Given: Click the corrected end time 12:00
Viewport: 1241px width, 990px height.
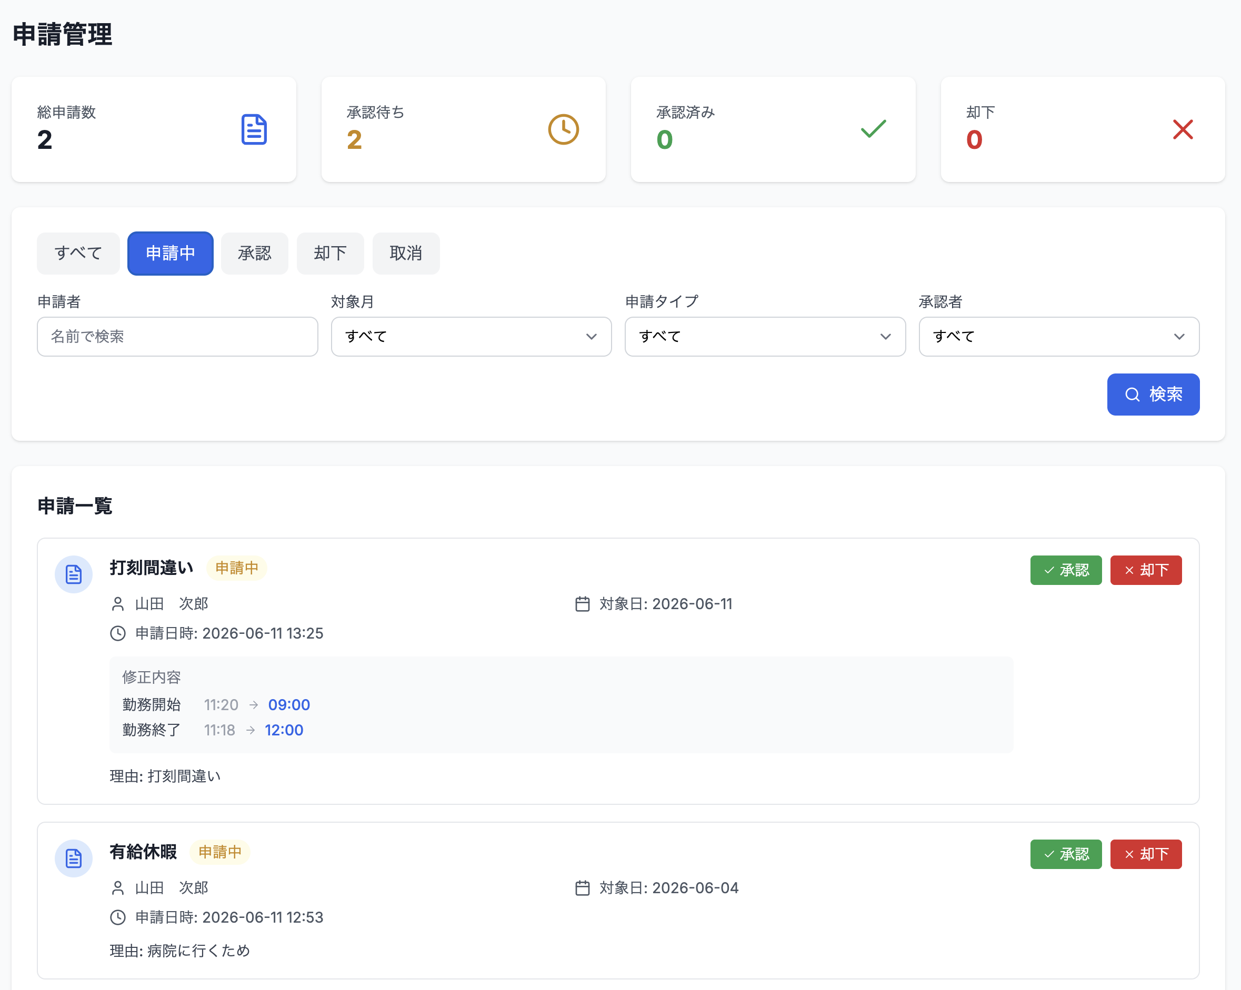Looking at the screenshot, I should coord(284,730).
